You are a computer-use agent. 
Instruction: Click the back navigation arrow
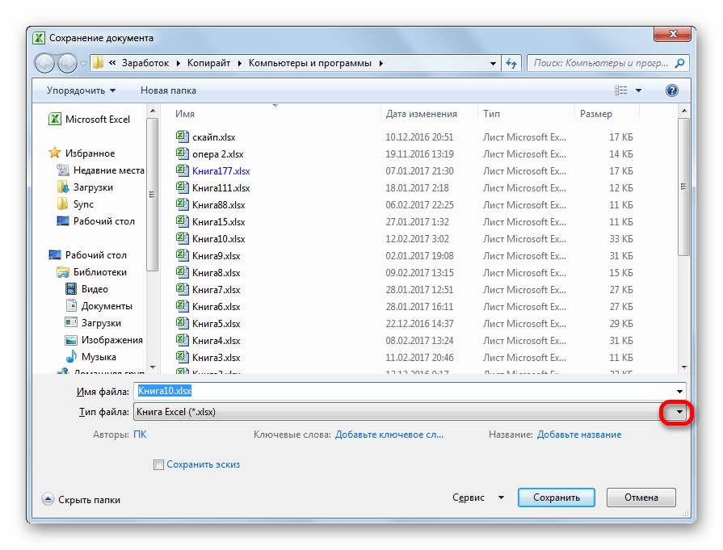pyautogui.click(x=44, y=63)
